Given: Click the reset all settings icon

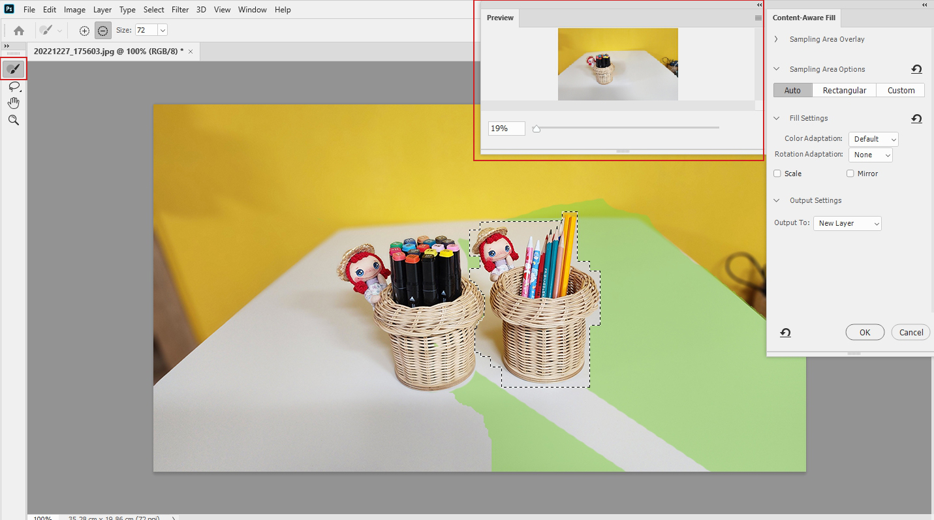Looking at the screenshot, I should point(785,333).
